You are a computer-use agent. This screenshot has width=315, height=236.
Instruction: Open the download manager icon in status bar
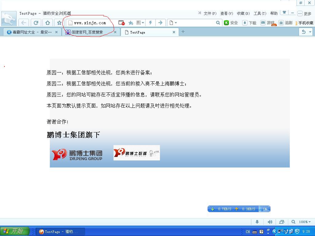point(257,222)
